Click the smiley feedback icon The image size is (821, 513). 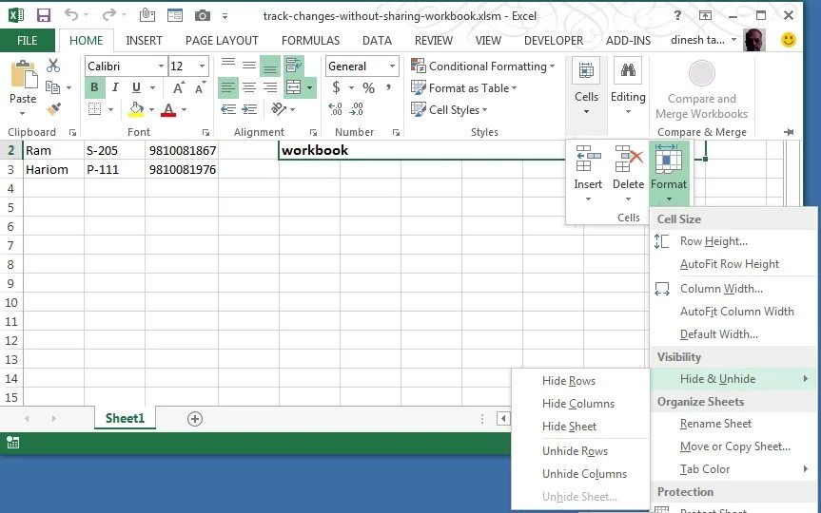pyautogui.click(x=788, y=40)
